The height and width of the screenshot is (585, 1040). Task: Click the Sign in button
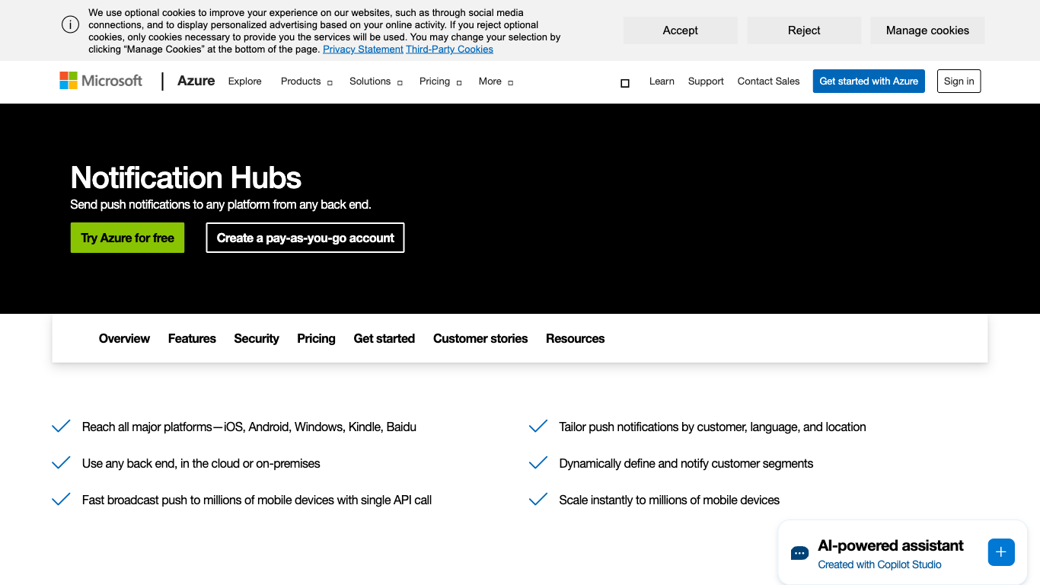click(x=959, y=82)
